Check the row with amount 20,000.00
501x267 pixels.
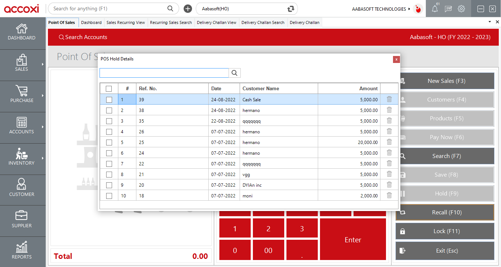click(x=109, y=142)
